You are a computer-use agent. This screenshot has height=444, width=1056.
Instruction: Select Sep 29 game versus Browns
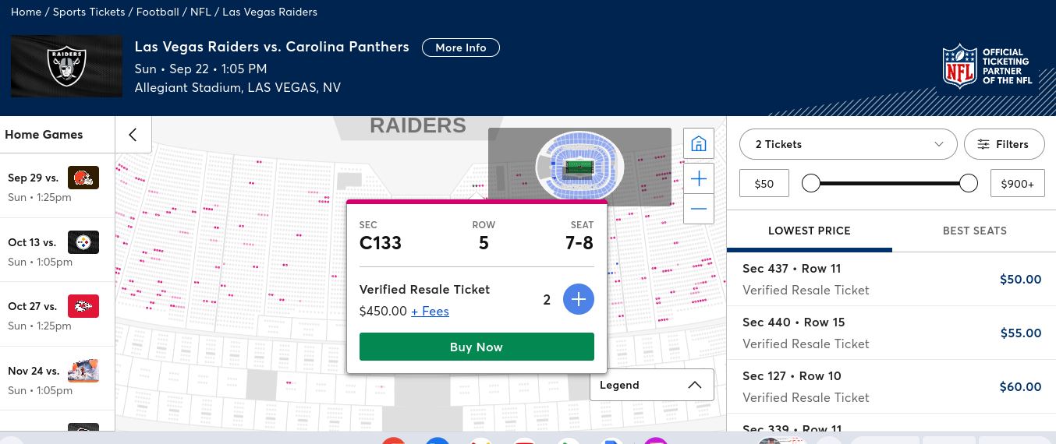click(x=57, y=185)
